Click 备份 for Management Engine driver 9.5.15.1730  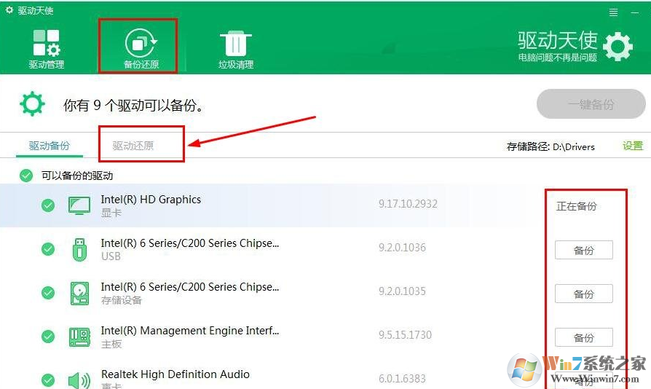[584, 337]
